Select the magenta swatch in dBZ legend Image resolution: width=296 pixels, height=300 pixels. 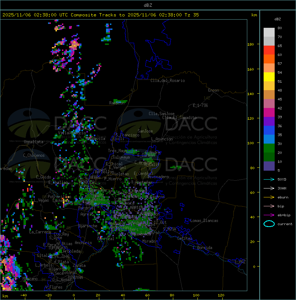tap(269, 113)
